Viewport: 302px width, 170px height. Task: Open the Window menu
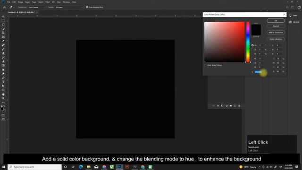click(66, 2)
